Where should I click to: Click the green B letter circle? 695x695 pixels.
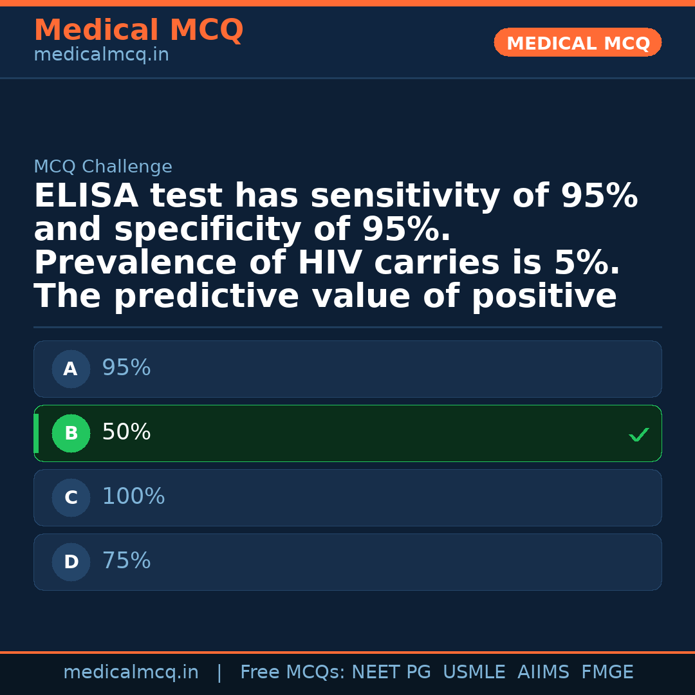(71, 434)
